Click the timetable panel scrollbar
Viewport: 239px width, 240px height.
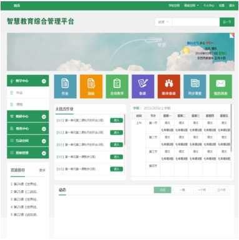[231, 128]
